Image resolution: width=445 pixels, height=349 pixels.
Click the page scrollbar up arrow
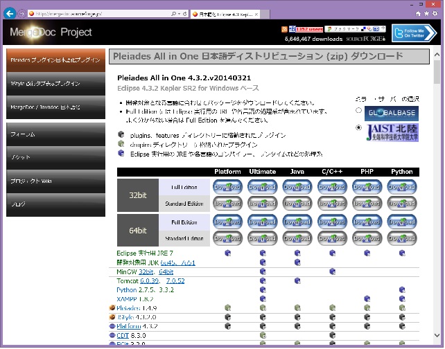(437, 55)
